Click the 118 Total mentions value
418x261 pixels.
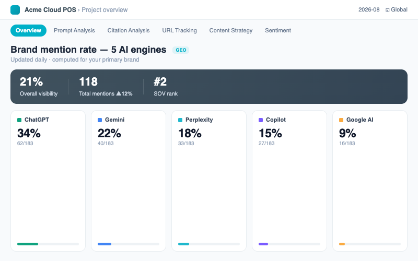point(88,82)
